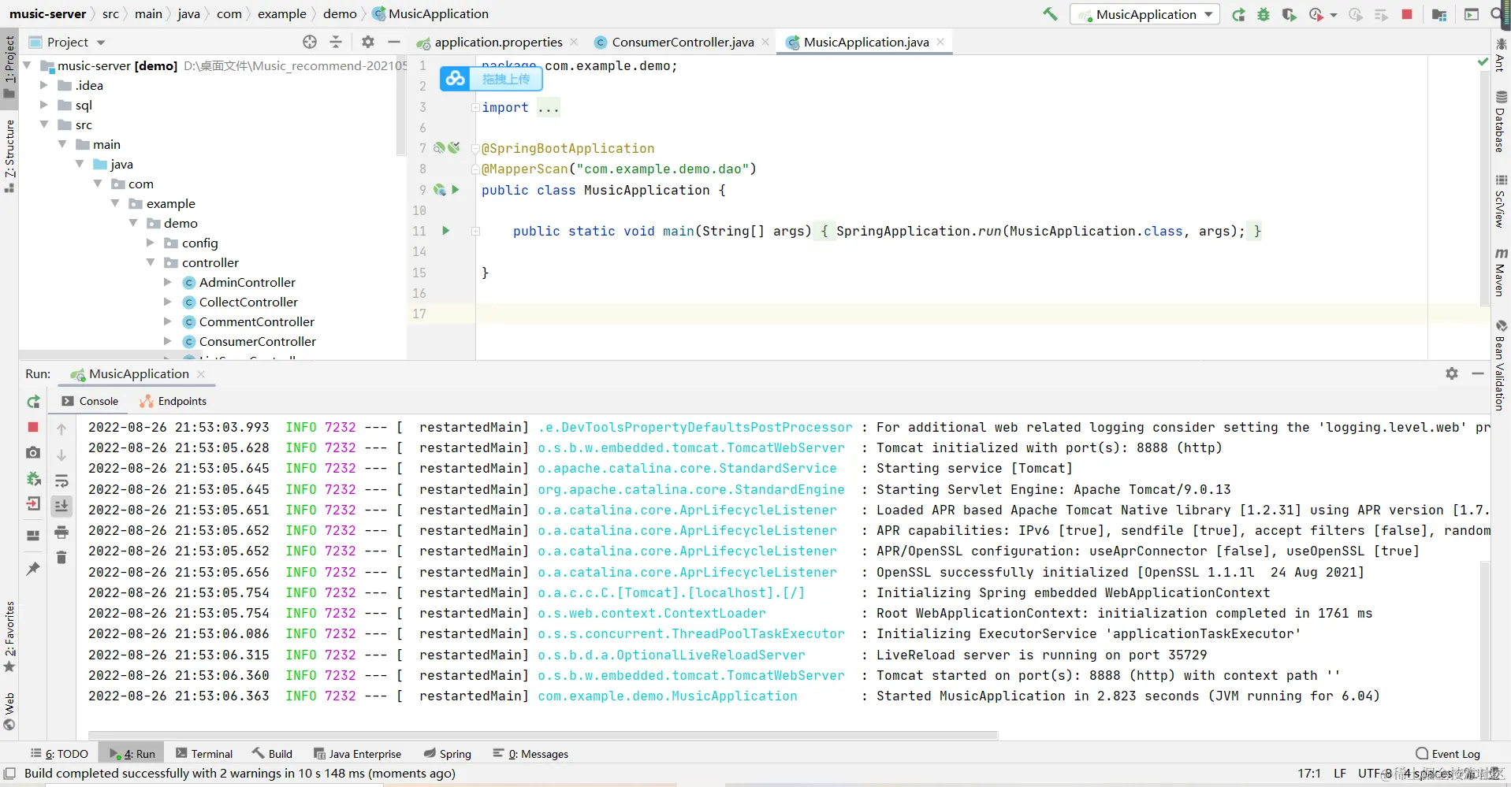Click the attach debugger bug icon in Run panel
The image size is (1511, 787).
pos(33,478)
